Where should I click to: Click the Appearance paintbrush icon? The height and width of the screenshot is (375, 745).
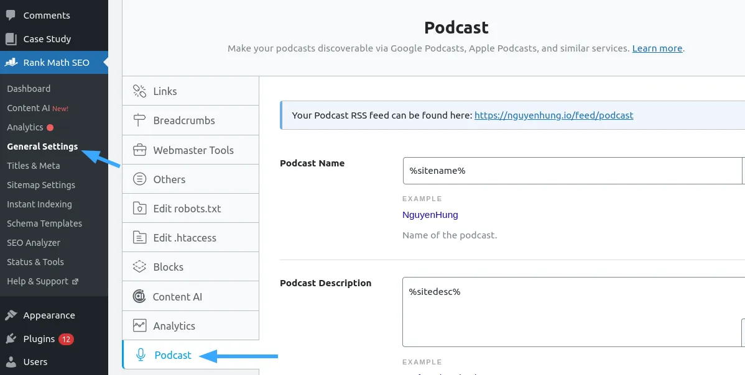(x=11, y=315)
